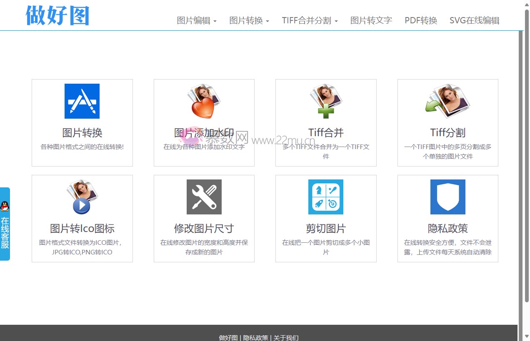This screenshot has height=341, width=530.
Task: Open 剪切图片 via the blue grid icon
Action: click(325, 197)
